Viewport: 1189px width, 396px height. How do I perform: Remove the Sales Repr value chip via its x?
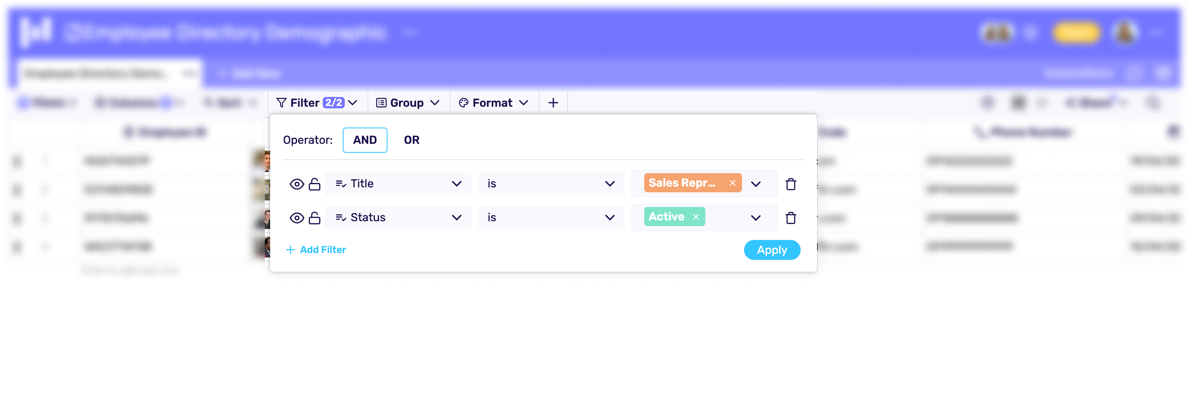pyautogui.click(x=733, y=183)
